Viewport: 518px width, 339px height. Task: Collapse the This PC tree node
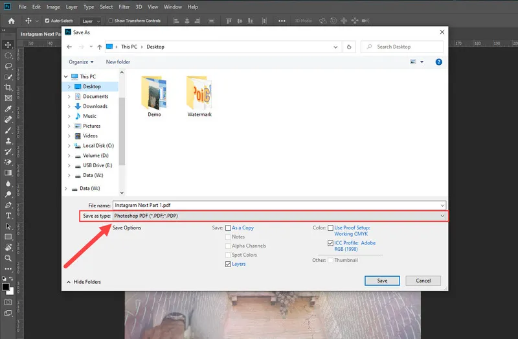tap(67, 76)
